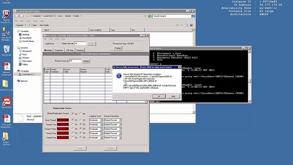This screenshot has height=165, width=293.
Task: Turn Global Replication Control Off
Action: 81,114
